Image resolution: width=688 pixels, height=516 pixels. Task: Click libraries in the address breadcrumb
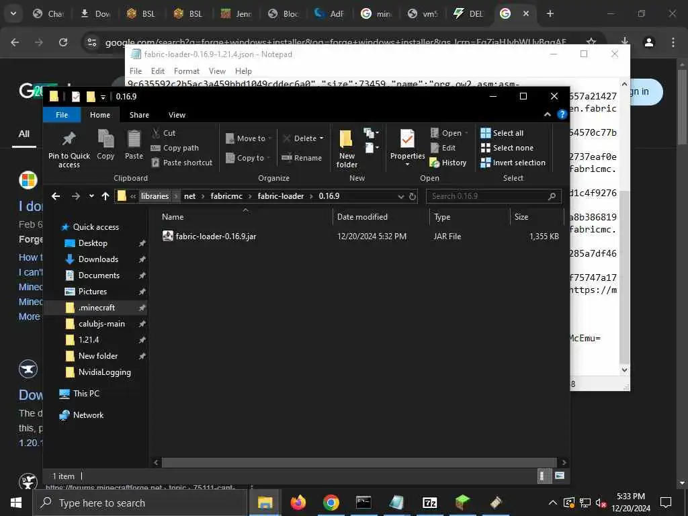155,196
